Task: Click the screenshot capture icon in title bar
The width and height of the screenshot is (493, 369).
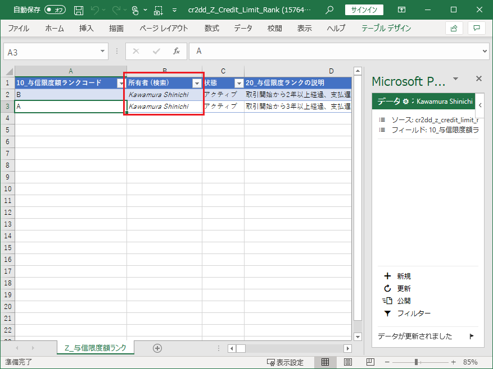Action: (158, 10)
